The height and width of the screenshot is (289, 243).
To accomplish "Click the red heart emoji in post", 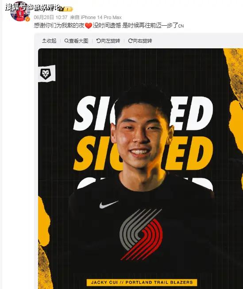I will click(89, 25).
